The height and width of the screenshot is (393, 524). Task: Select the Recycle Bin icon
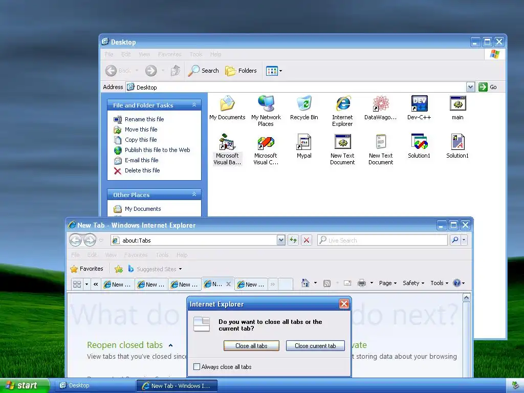coord(304,107)
